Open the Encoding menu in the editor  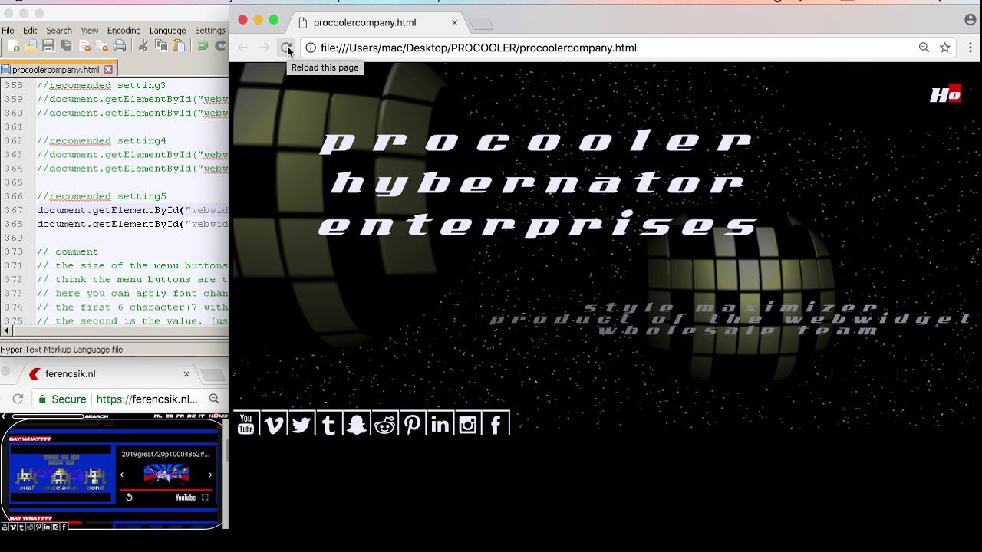pos(124,31)
